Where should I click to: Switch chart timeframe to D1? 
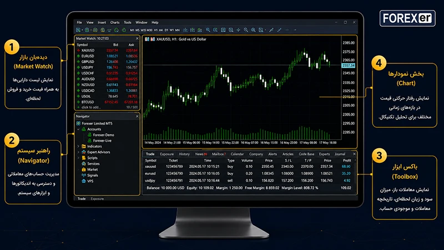[x=166, y=30]
